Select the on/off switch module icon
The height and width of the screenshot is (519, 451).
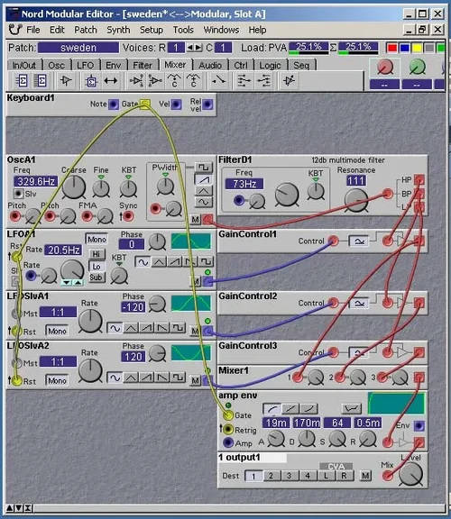point(218,80)
